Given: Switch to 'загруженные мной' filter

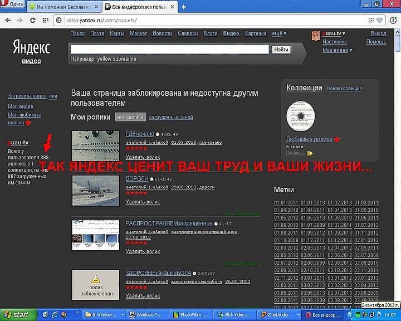Looking at the screenshot, I should 171,117.
